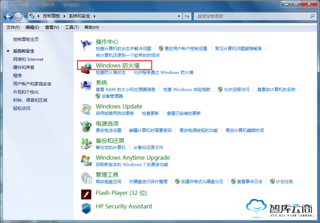Open the Windows 防火墙 heading link

point(117,66)
